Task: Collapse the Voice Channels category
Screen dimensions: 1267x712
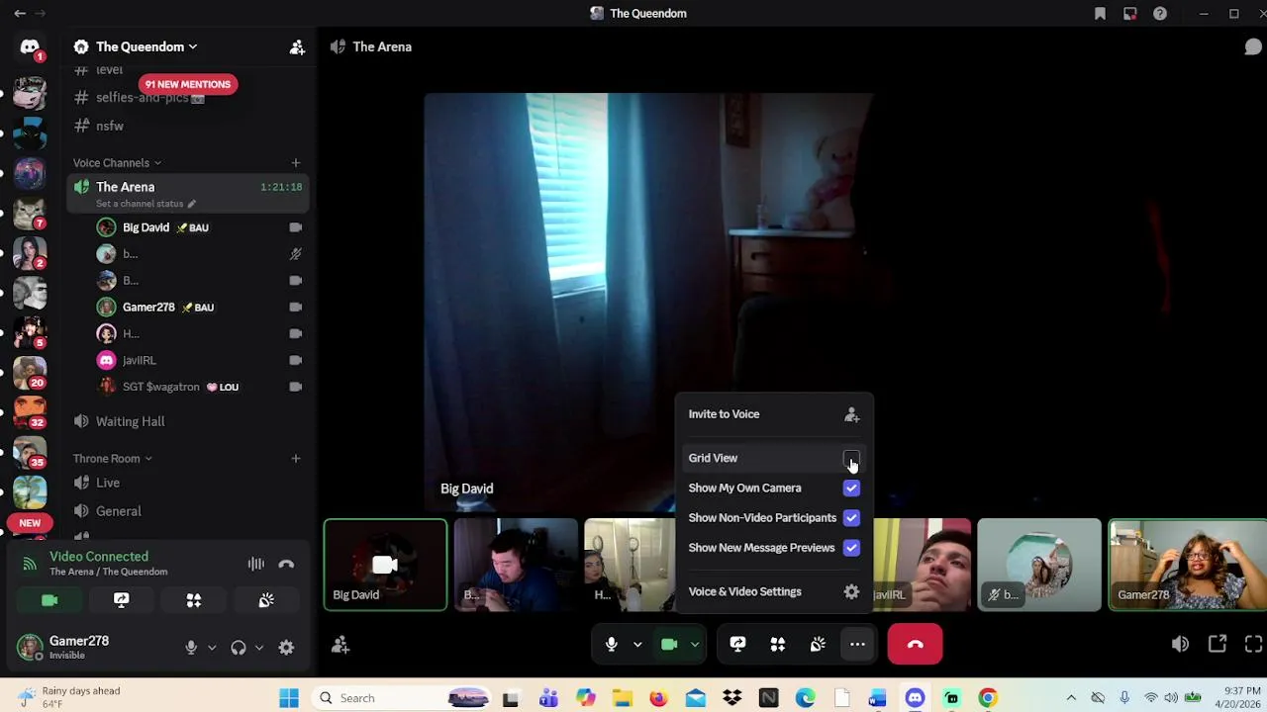Action: click(117, 163)
